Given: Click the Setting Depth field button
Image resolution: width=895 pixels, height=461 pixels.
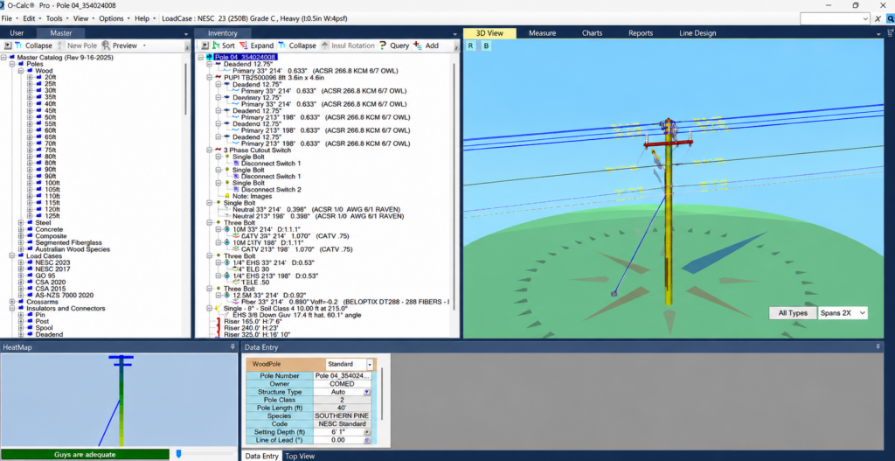Looking at the screenshot, I should (367, 432).
